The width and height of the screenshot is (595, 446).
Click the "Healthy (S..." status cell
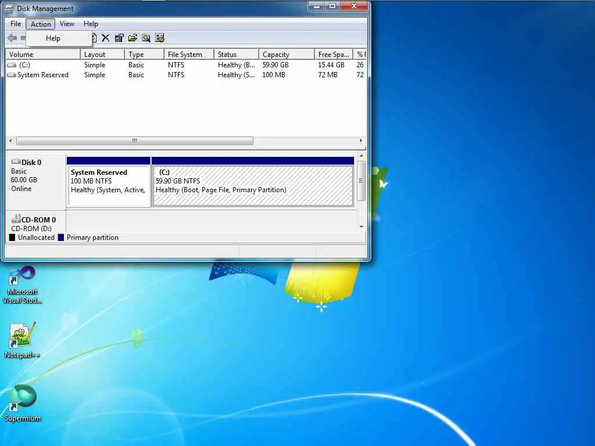pos(236,75)
